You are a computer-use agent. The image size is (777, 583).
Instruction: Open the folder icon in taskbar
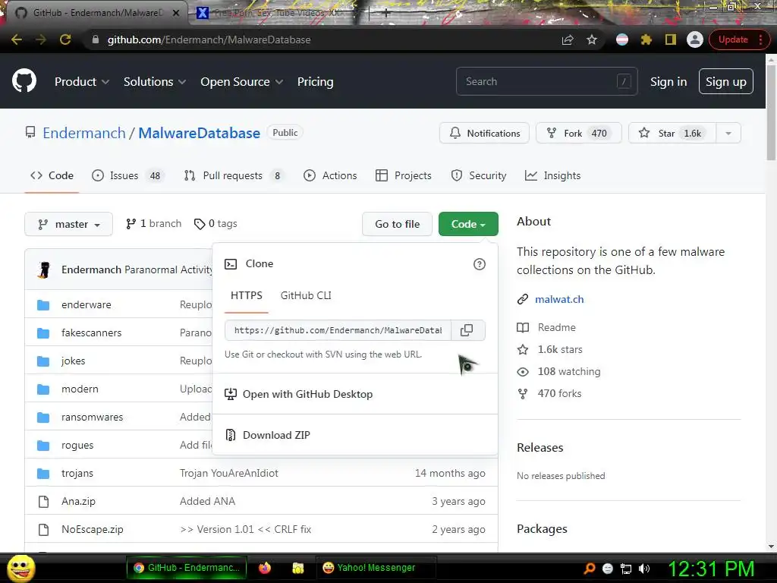point(297,568)
